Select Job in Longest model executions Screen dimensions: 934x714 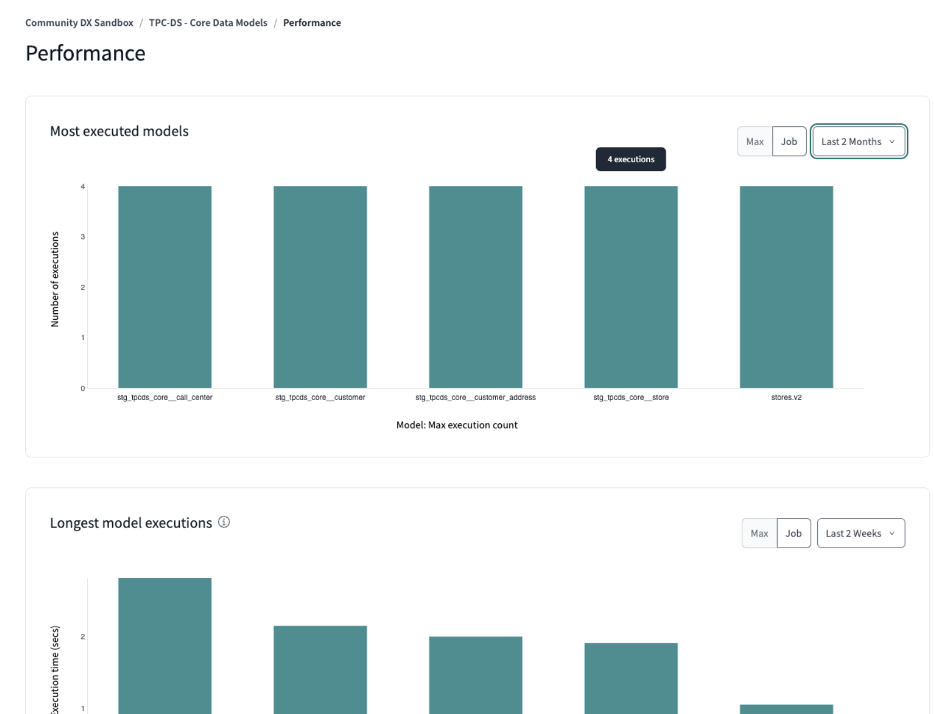tap(793, 533)
